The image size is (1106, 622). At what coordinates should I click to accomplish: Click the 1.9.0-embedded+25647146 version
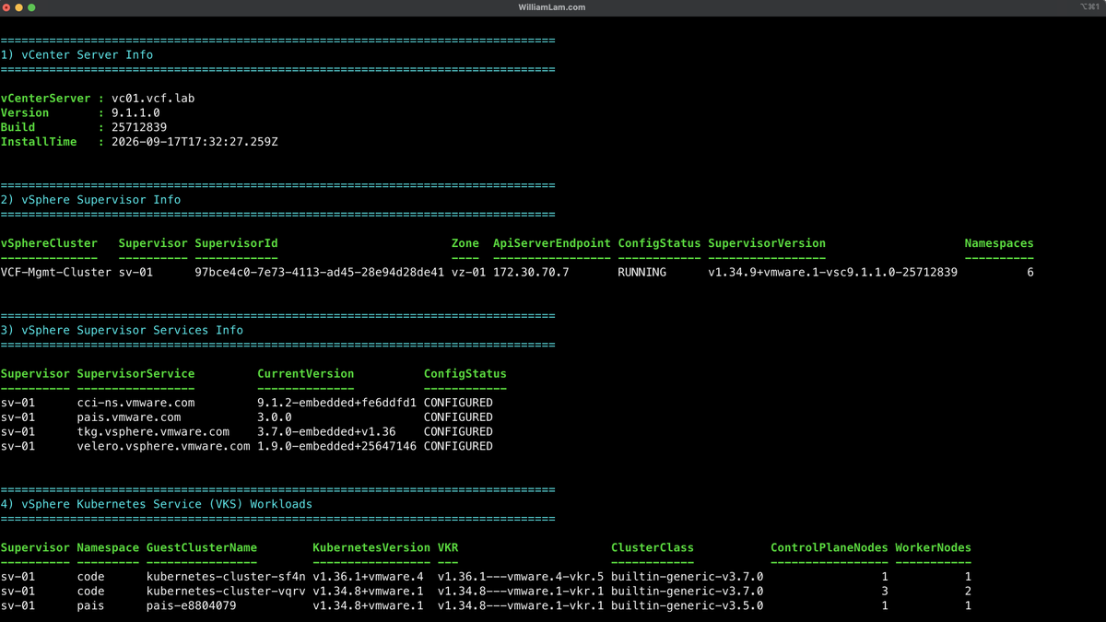(336, 446)
